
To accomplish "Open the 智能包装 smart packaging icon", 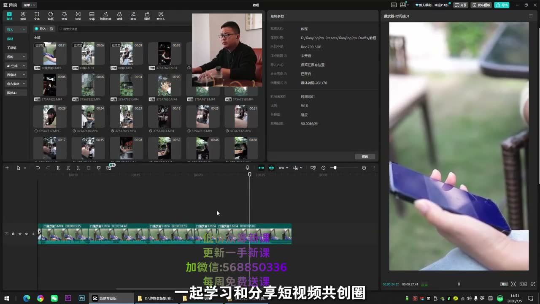I will (105, 16).
